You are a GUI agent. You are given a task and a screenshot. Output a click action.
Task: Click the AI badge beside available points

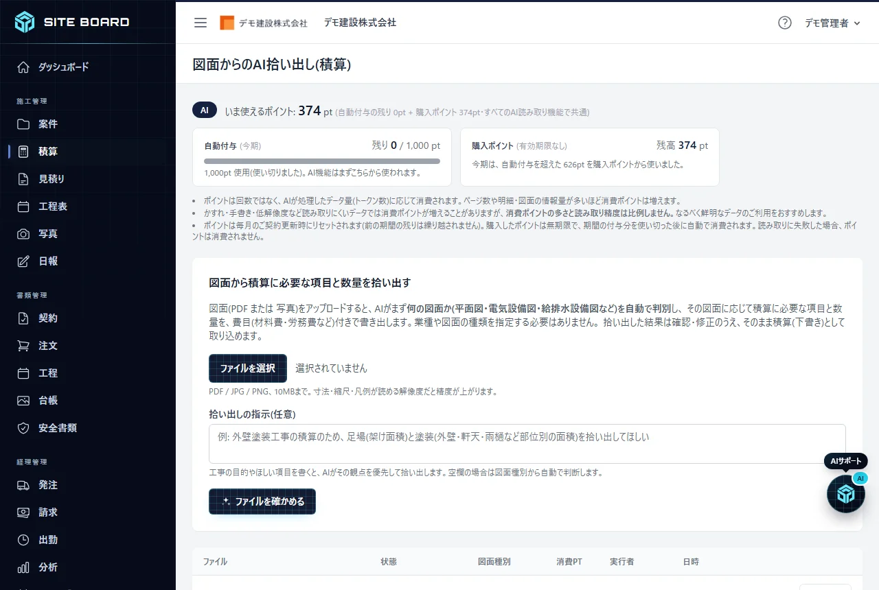tap(205, 110)
